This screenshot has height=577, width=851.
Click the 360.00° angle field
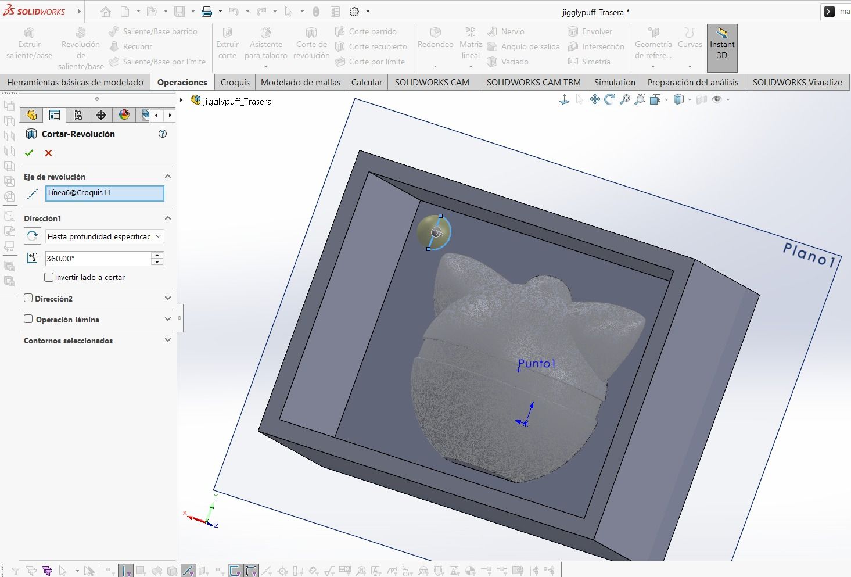pos(98,259)
